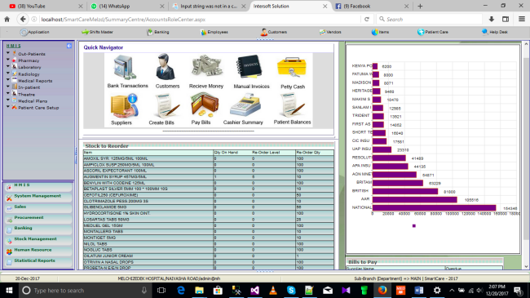Expand the In-patient tree node
The width and height of the screenshot is (530, 298).
pos(8,87)
